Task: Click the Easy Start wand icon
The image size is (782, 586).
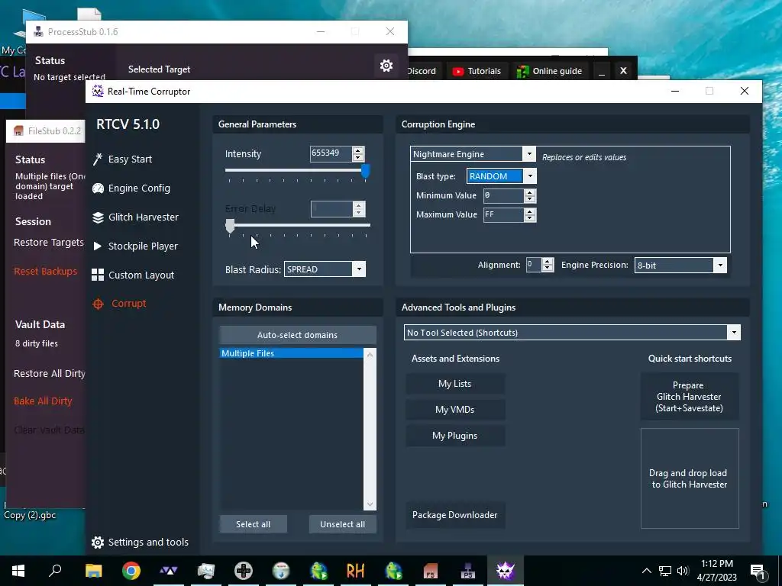Action: [x=98, y=159]
